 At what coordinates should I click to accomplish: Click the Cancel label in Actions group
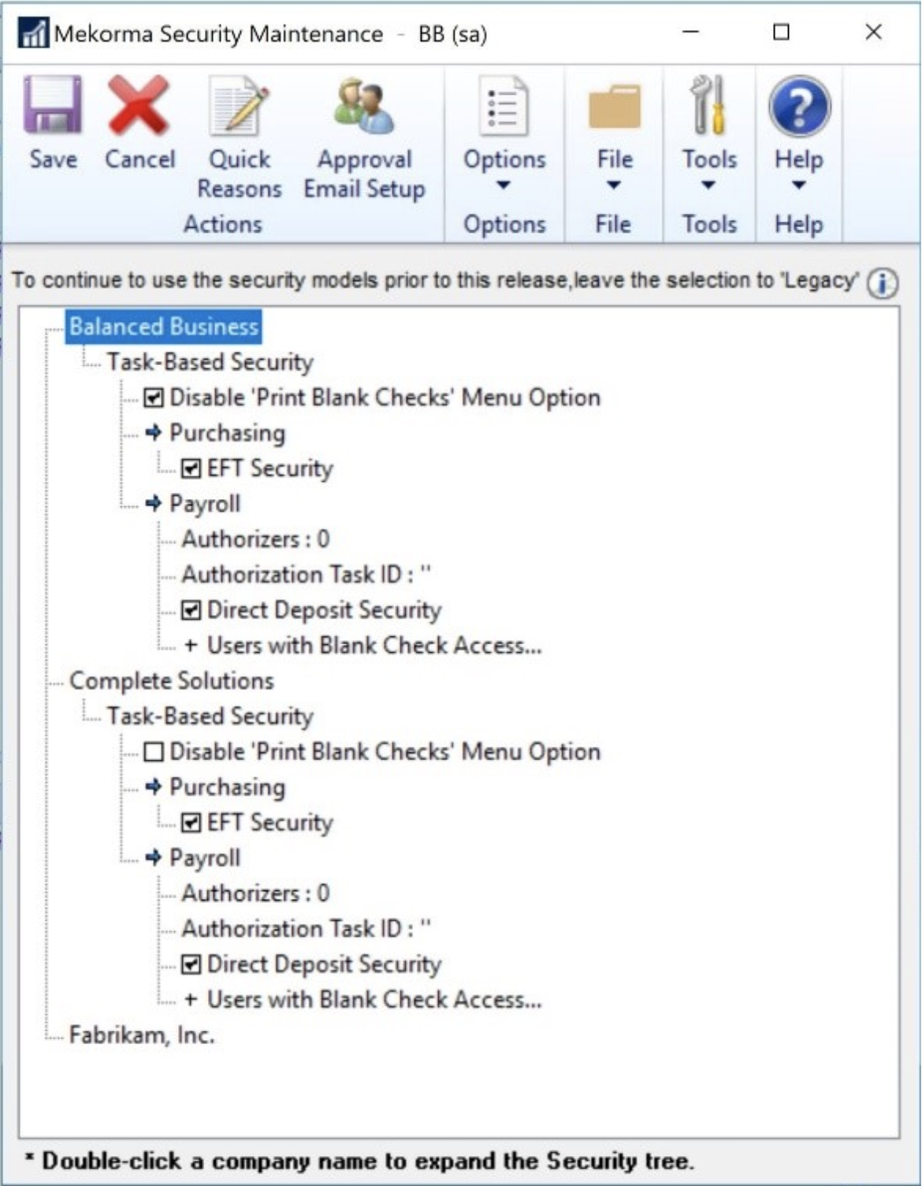pyautogui.click(x=140, y=159)
